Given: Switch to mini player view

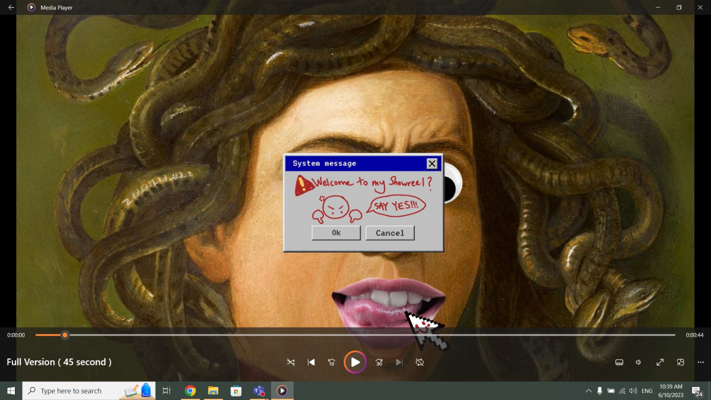Looking at the screenshot, I should pyautogui.click(x=681, y=362).
